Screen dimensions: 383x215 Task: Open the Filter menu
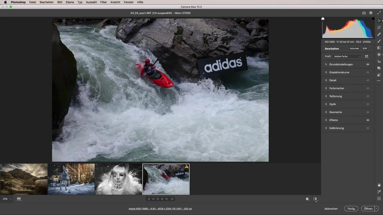click(x=104, y=2)
